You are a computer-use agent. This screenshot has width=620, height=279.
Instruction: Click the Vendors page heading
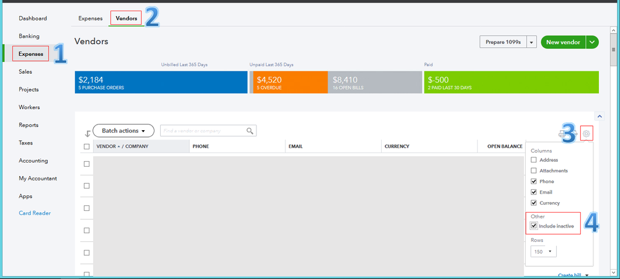click(x=91, y=41)
